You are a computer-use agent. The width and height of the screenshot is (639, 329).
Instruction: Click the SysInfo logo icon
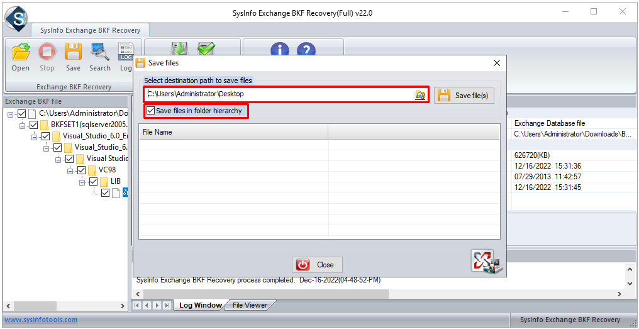tap(16, 18)
